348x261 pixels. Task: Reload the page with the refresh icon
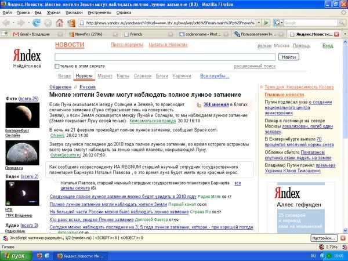[37, 23]
